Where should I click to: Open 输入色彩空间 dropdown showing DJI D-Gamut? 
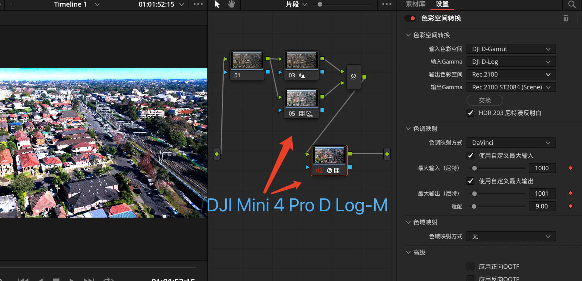tap(511, 49)
